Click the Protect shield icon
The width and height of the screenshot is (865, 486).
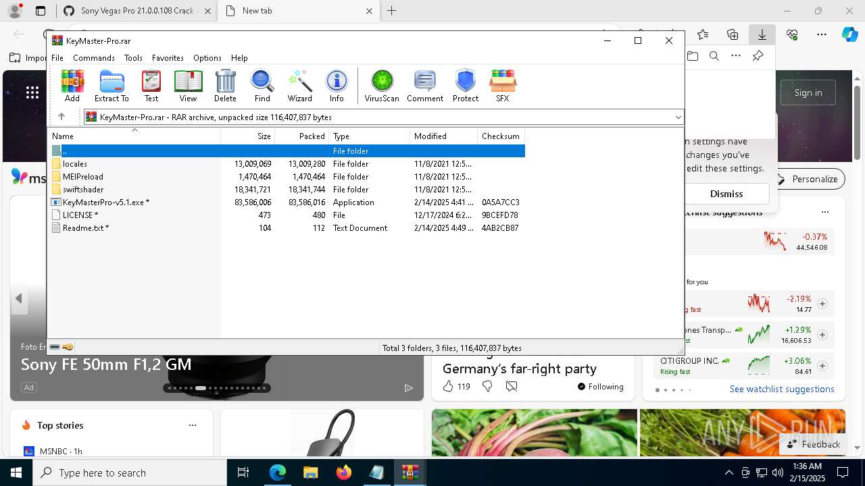coord(466,86)
